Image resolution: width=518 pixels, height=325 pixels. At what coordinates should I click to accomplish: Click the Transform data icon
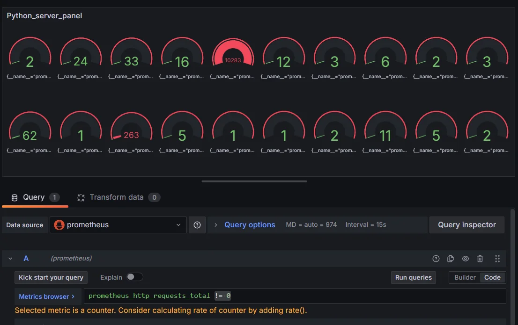click(x=81, y=198)
